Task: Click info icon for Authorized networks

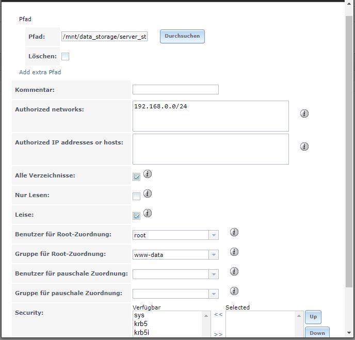Action: pos(304,114)
